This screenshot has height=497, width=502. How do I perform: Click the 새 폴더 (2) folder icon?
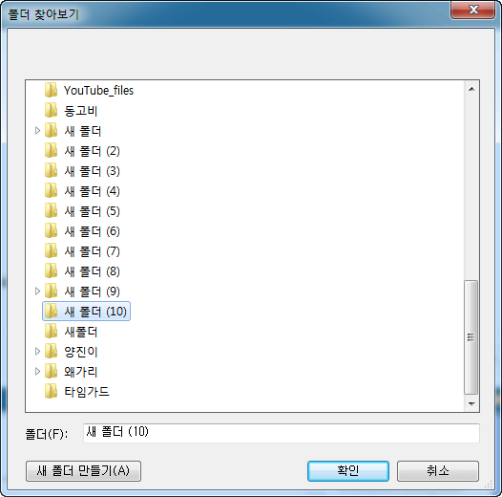coord(51,150)
